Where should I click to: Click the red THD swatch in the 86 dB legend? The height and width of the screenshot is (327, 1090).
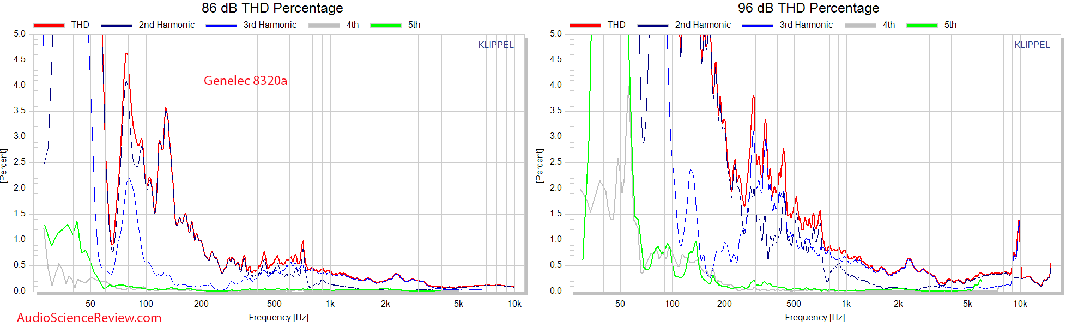coord(49,25)
